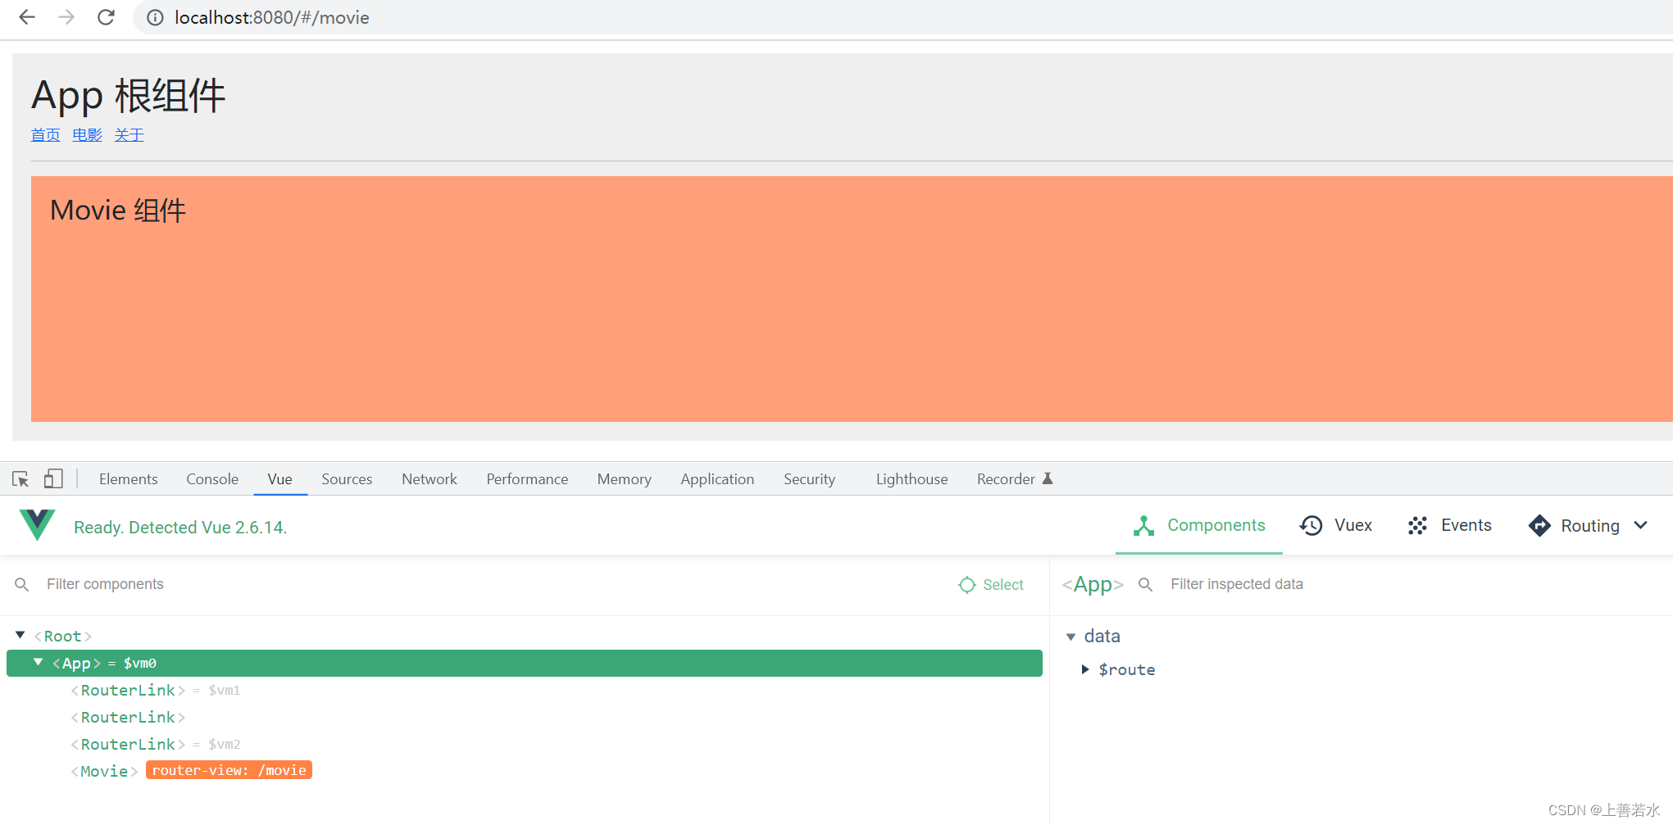Select the App component row $vm0
The height and width of the screenshot is (825, 1673).
[525, 663]
